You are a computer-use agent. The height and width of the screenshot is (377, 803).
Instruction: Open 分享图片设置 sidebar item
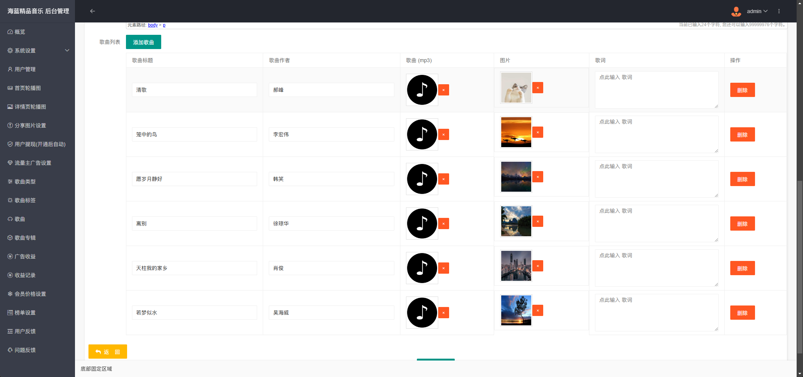click(37, 125)
